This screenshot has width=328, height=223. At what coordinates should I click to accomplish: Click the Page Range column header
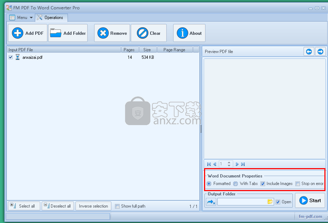click(x=175, y=50)
